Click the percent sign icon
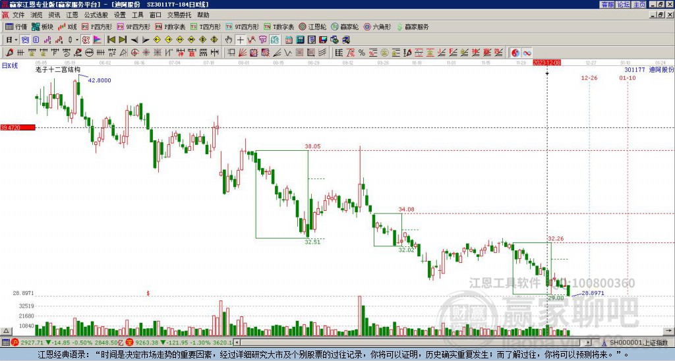The height and width of the screenshot is (361, 675). pyautogui.click(x=362, y=53)
